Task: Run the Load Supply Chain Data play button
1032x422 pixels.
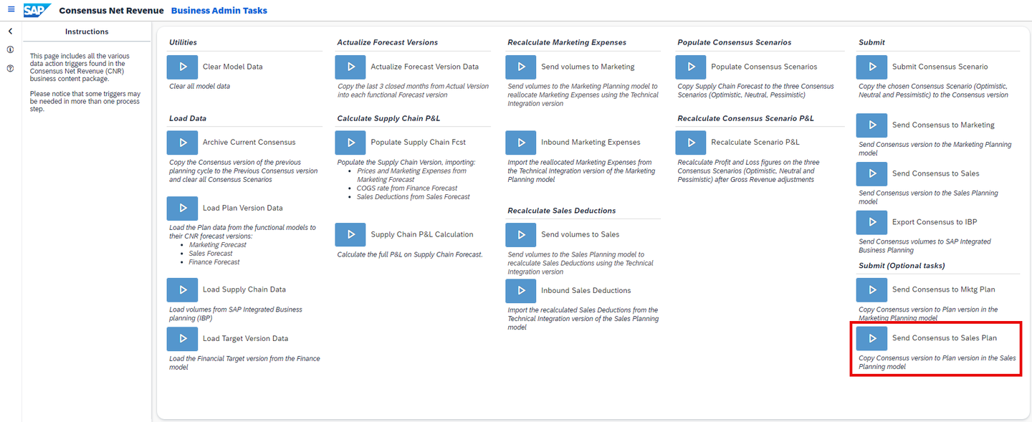Action: [x=183, y=289]
